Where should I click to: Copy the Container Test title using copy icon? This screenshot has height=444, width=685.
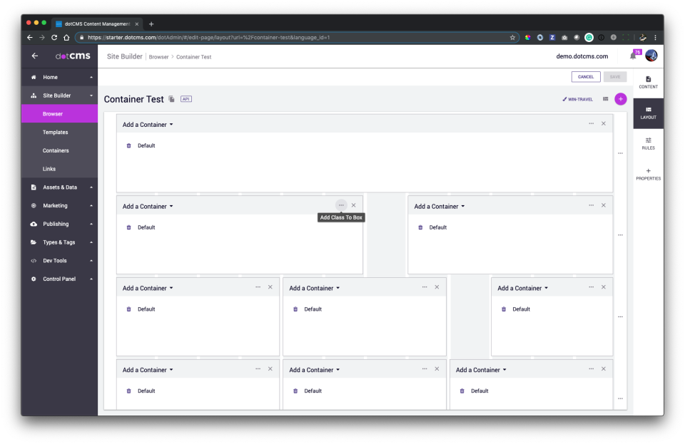tap(171, 99)
